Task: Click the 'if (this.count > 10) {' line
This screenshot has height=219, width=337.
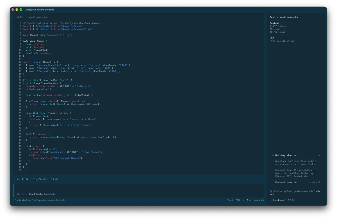Action: click(44, 149)
